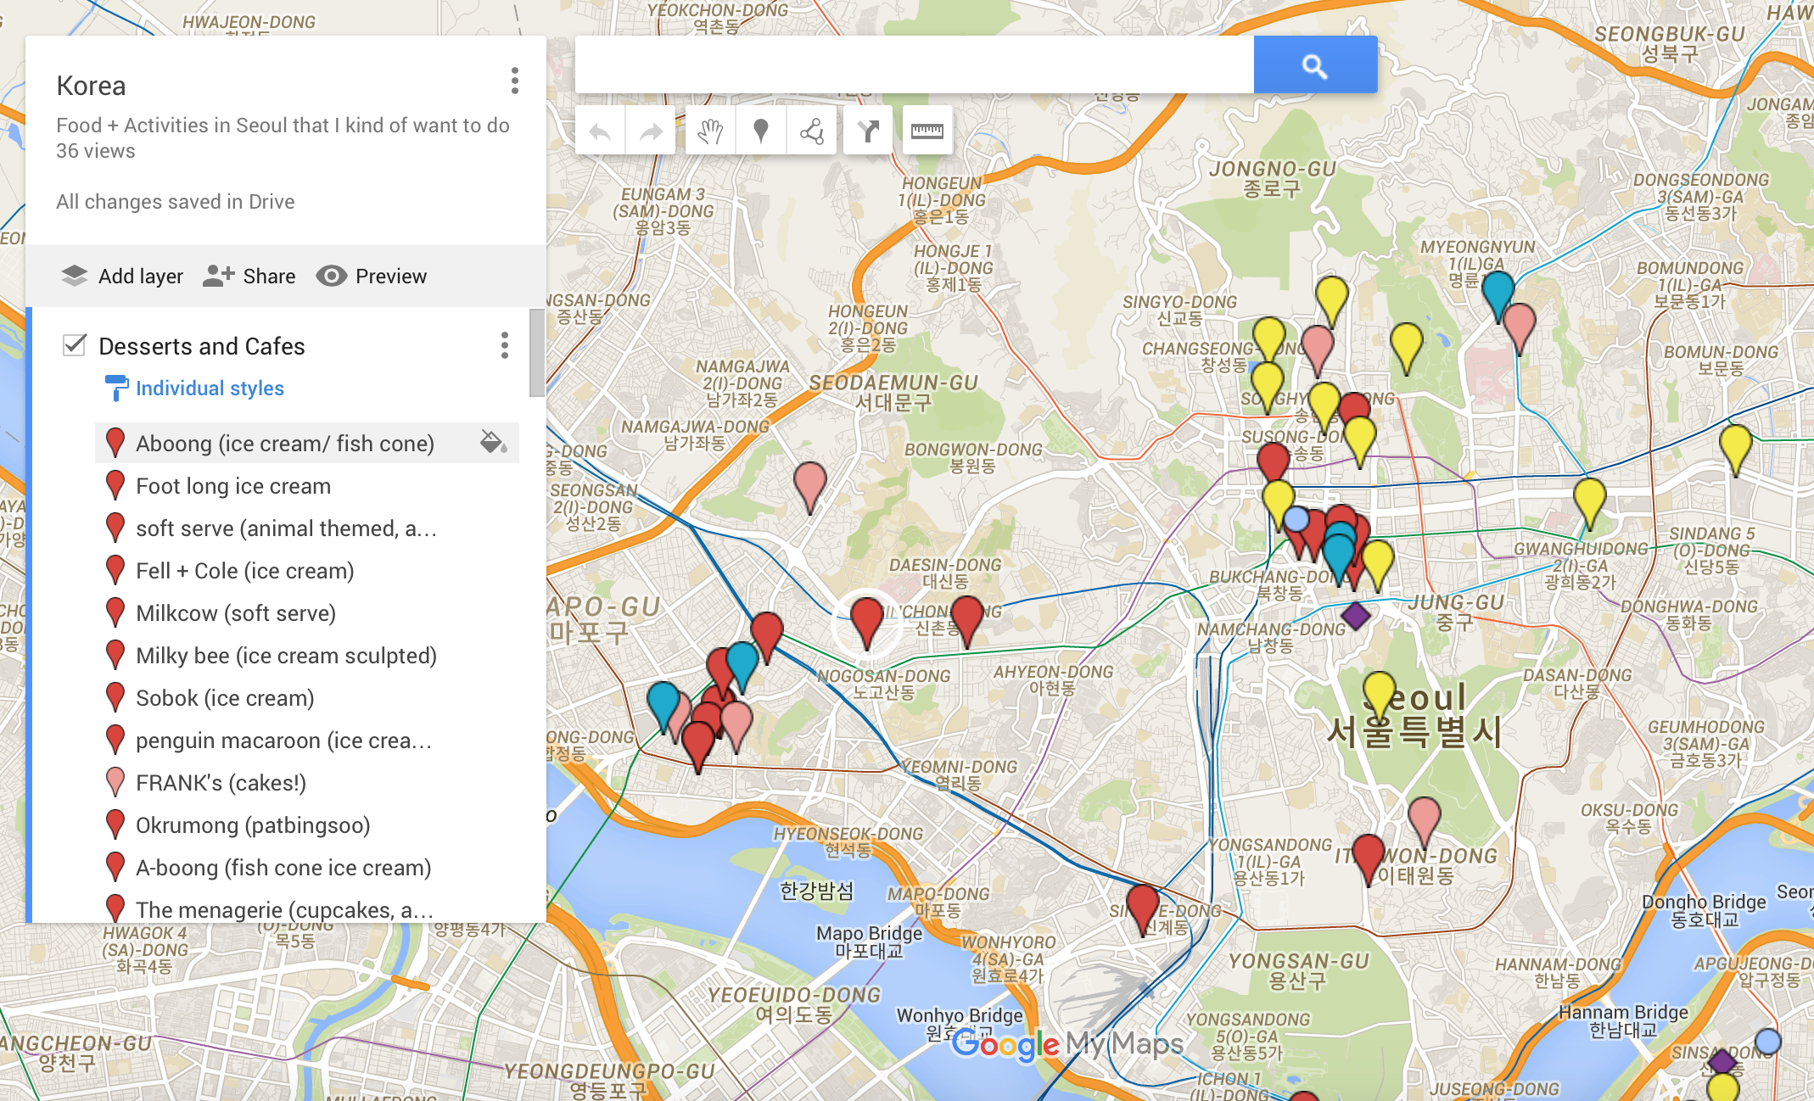Open the paint bucket style picker for Aboong
1814x1101 pixels.
point(492,442)
